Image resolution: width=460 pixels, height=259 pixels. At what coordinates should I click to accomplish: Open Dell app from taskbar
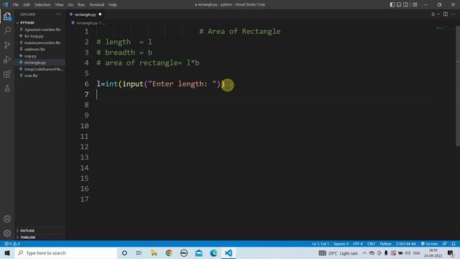point(184,253)
